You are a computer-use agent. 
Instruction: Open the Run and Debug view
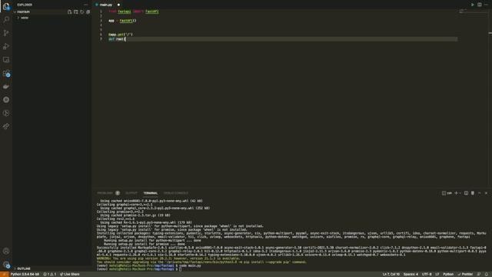(x=6, y=46)
